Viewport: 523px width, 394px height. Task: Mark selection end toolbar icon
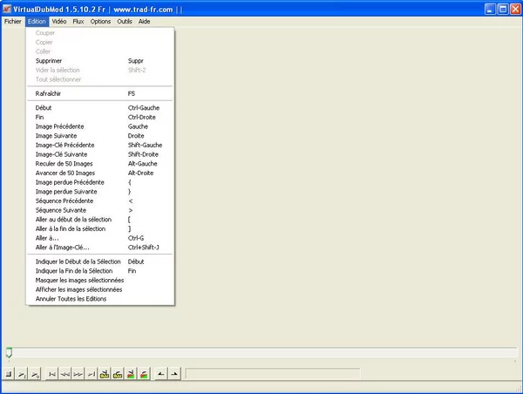(x=174, y=374)
